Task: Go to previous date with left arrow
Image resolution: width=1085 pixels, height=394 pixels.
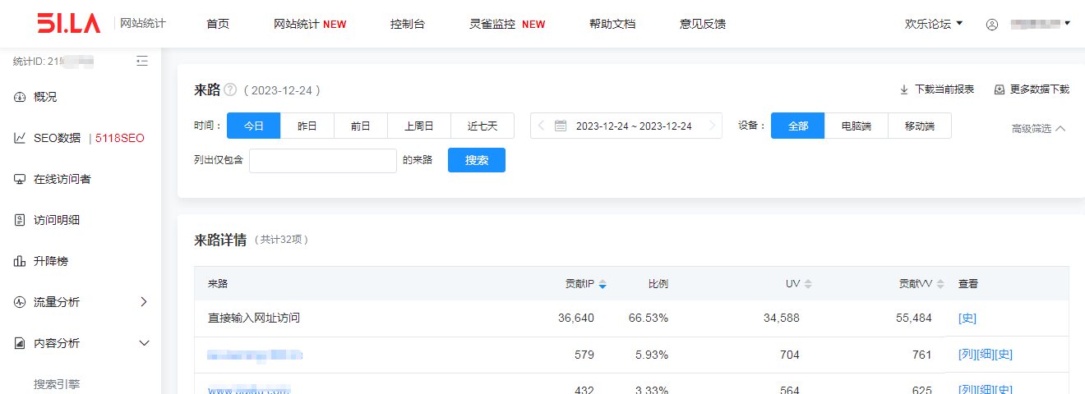Action: (541, 126)
